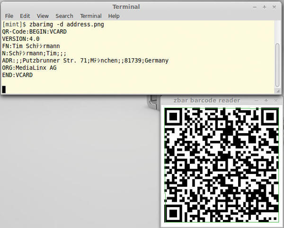The image size is (284, 228).
Task: Open the Edit menu in Terminal
Action: pyautogui.click(x=25, y=16)
